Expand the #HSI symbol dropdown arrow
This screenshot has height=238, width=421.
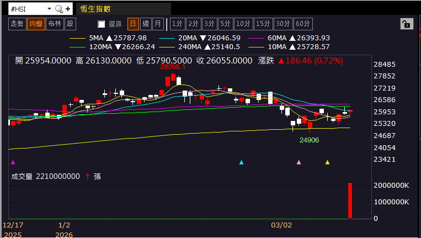[x=49, y=9]
